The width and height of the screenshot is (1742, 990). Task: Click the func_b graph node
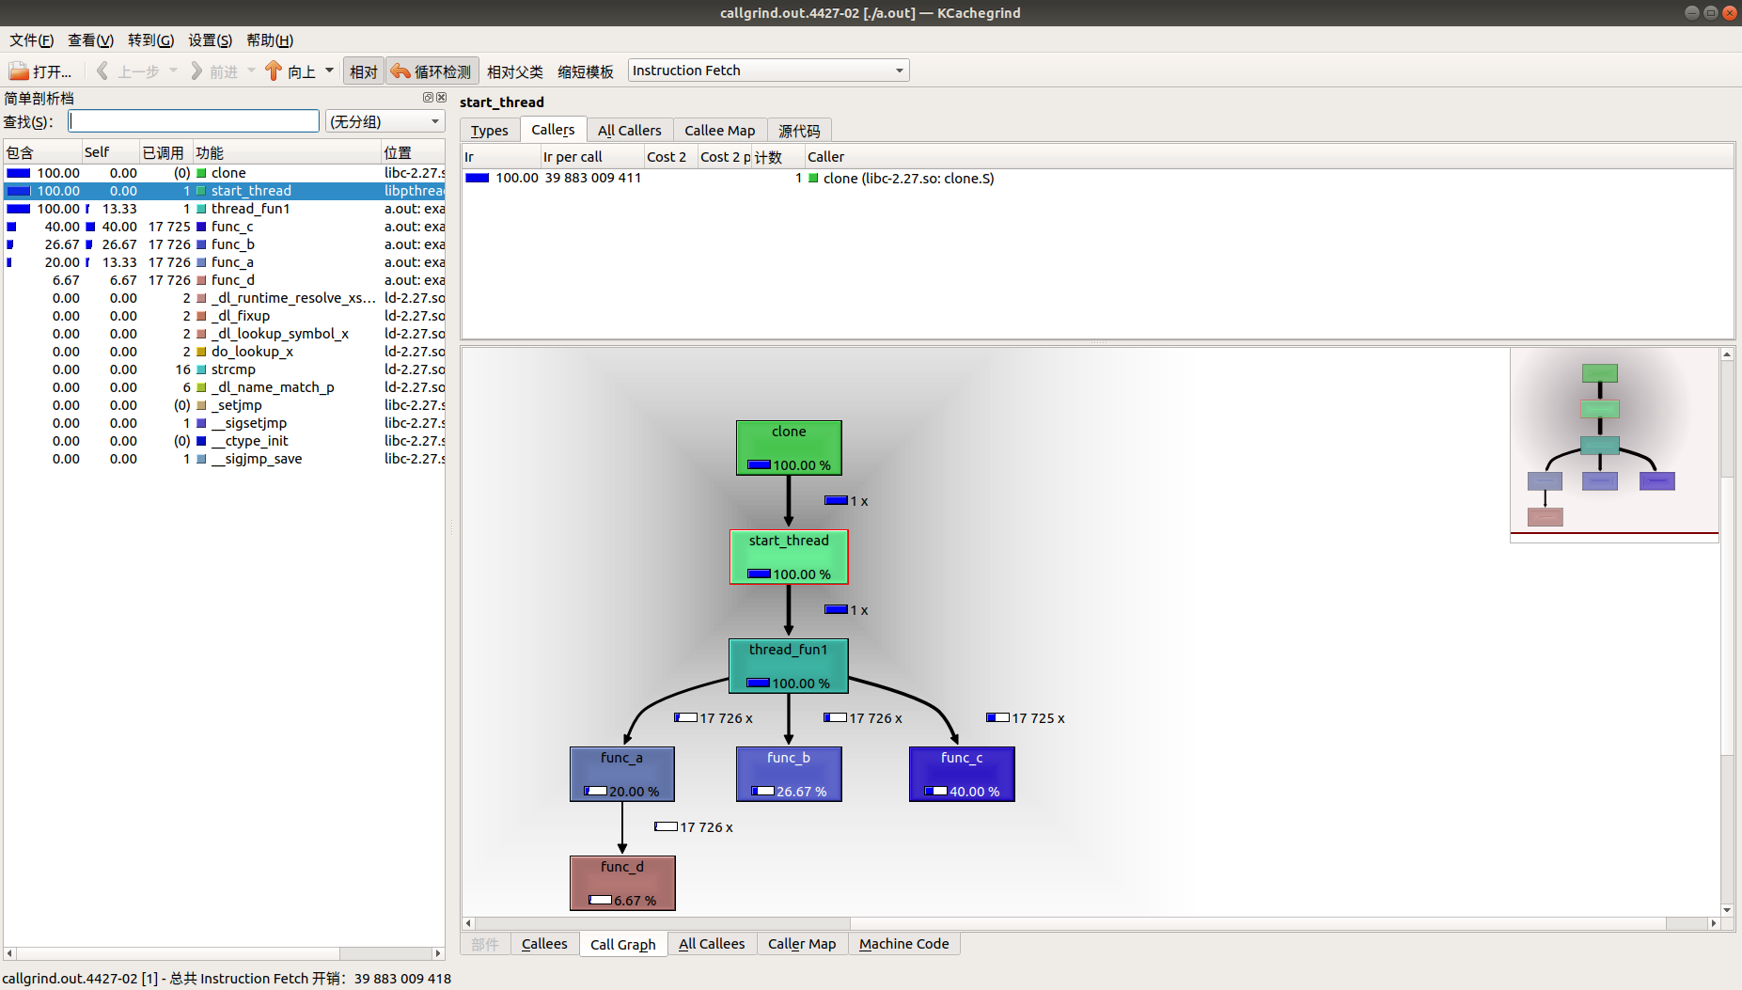coord(789,774)
